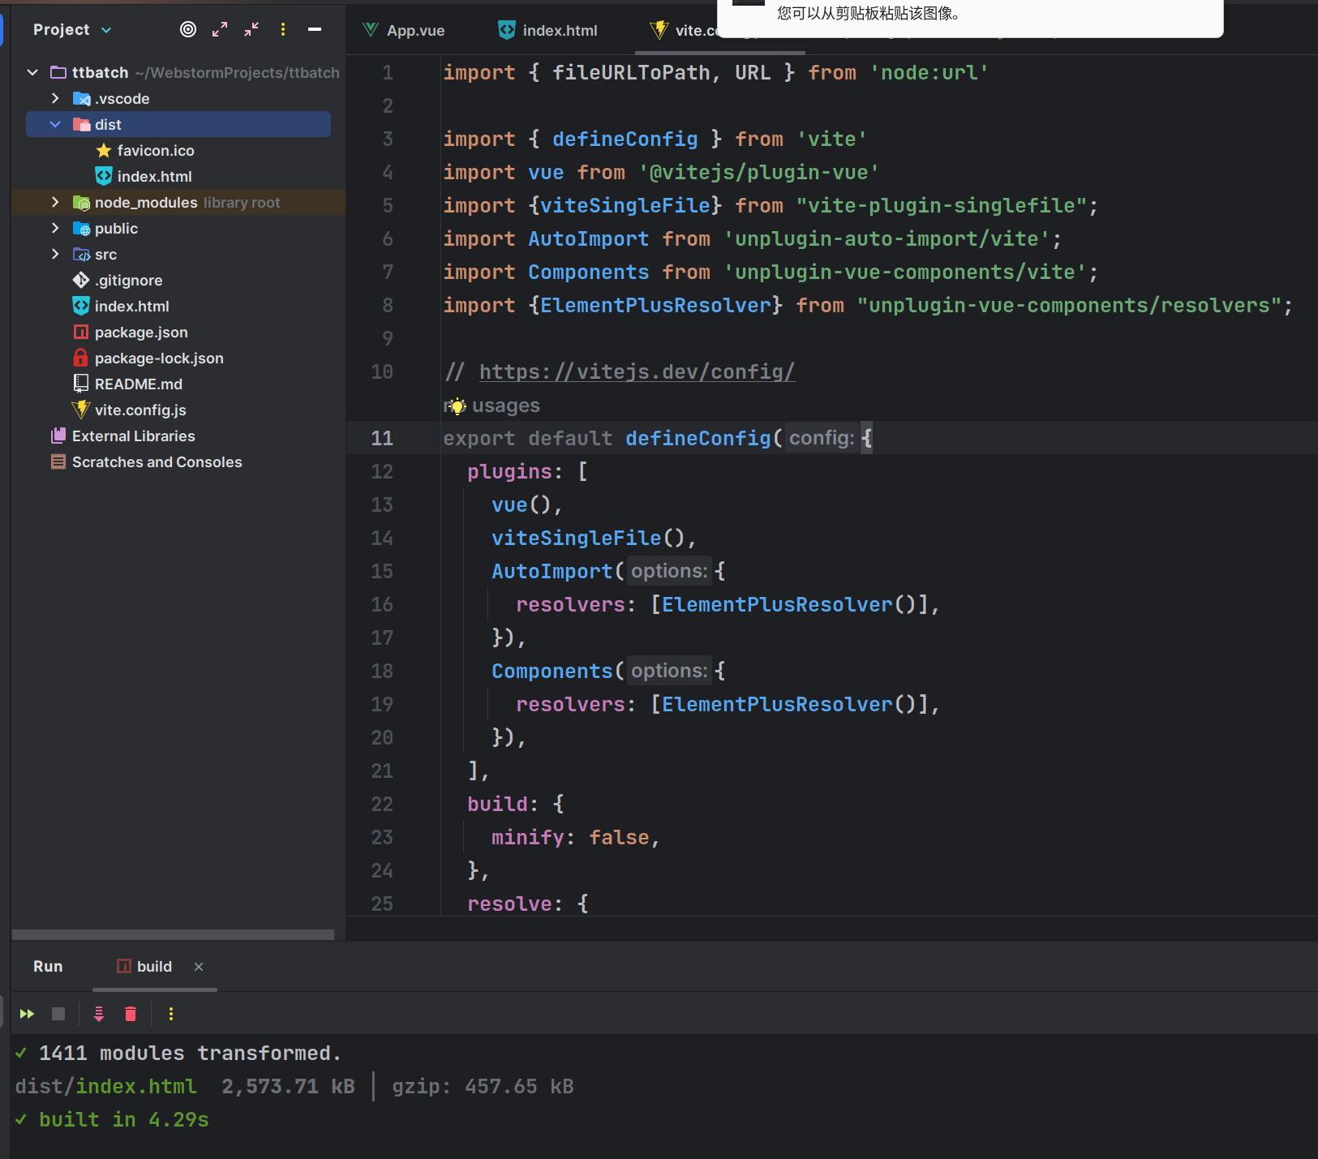Image resolution: width=1318 pixels, height=1159 pixels.
Task: Select External Libraries node
Action: 133,436
